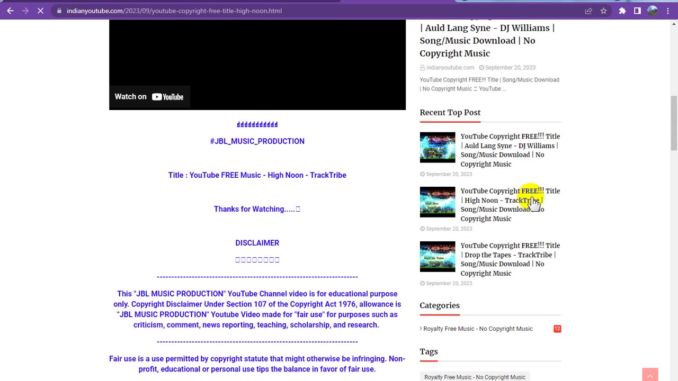Viewport: 678px width, 381px height.
Task: Share this page icon
Action: pyautogui.click(x=588, y=11)
